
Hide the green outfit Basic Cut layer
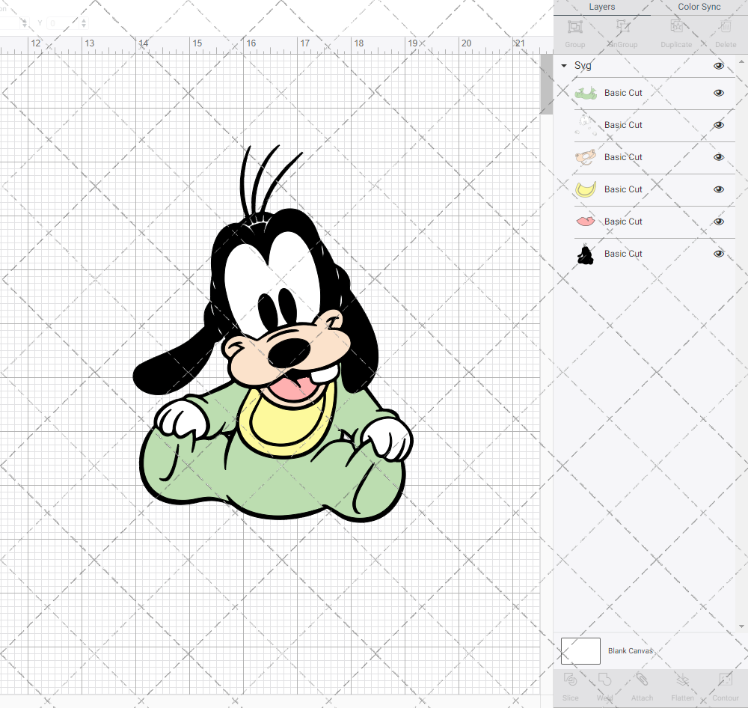(x=718, y=93)
